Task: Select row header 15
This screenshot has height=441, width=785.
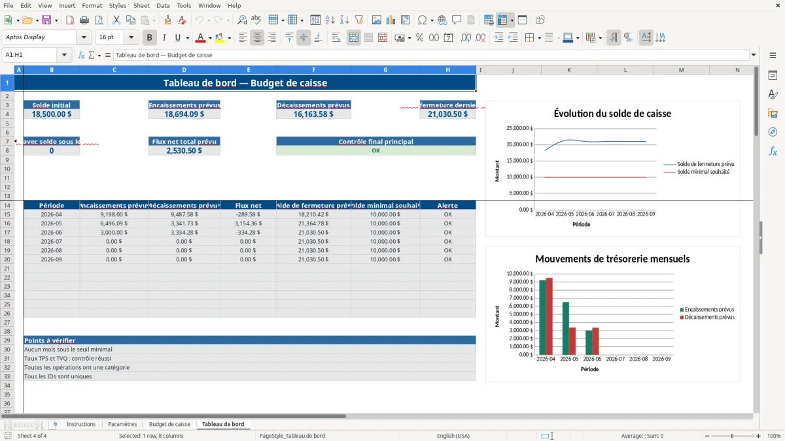Action: point(7,214)
